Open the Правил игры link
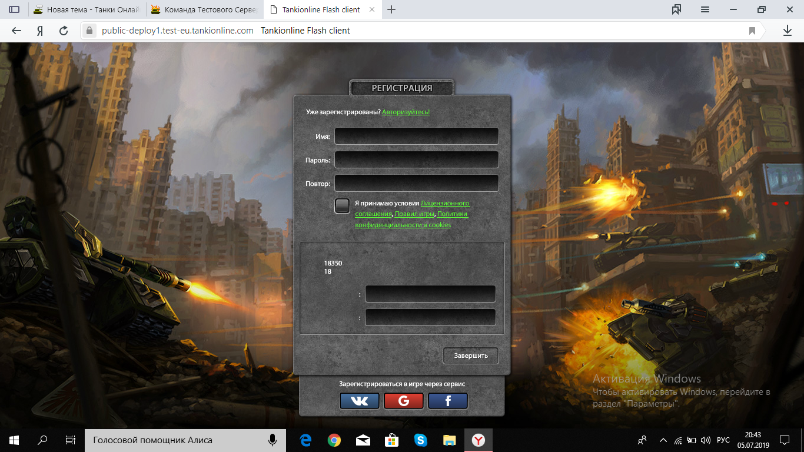 click(x=415, y=214)
